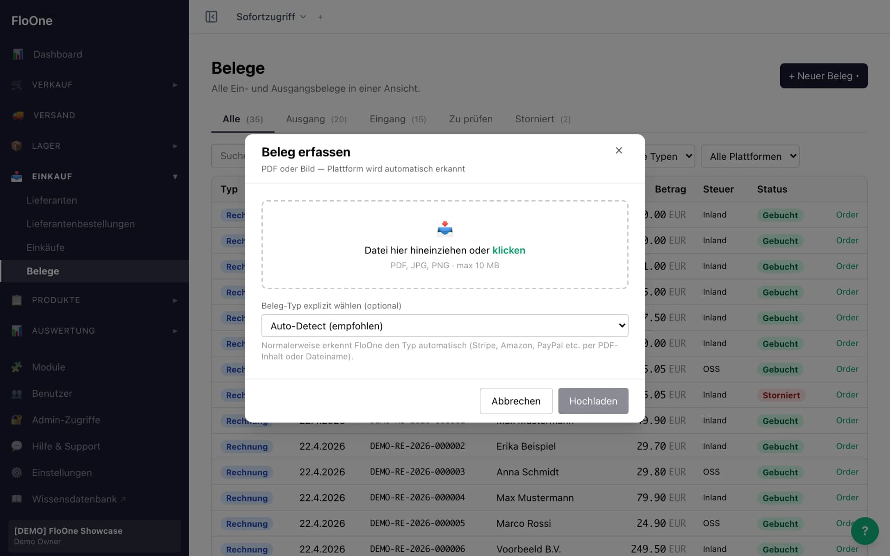This screenshot has width=890, height=556.
Task: Click the green klicken link
Action: (509, 250)
